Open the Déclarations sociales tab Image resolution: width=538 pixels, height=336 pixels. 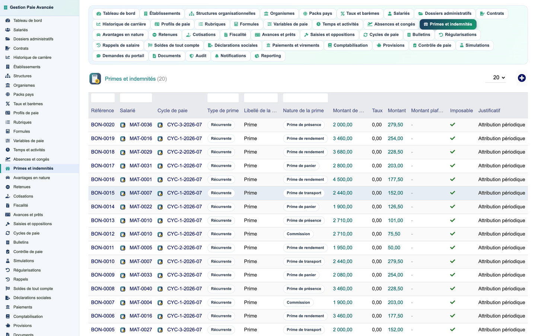(x=233, y=45)
